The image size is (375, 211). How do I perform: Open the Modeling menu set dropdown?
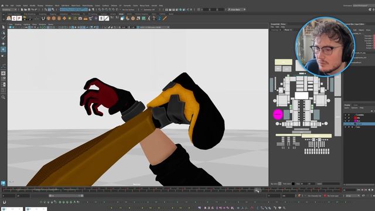[9, 9]
